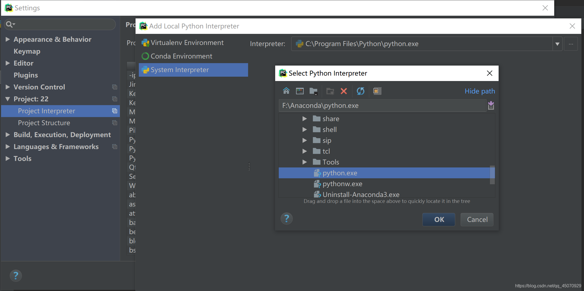Expand the tcl folder
Viewport: 584px width, 291px height.
(x=305, y=151)
